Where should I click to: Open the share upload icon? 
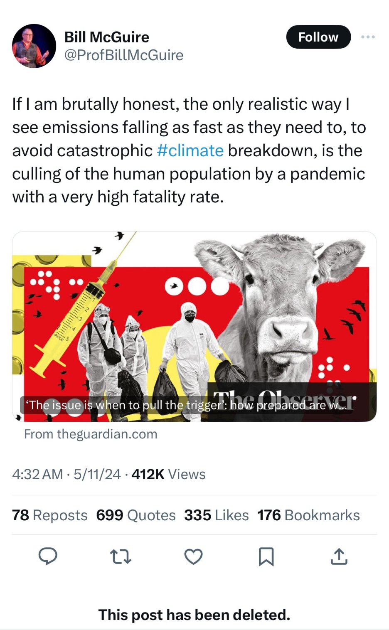(x=339, y=556)
